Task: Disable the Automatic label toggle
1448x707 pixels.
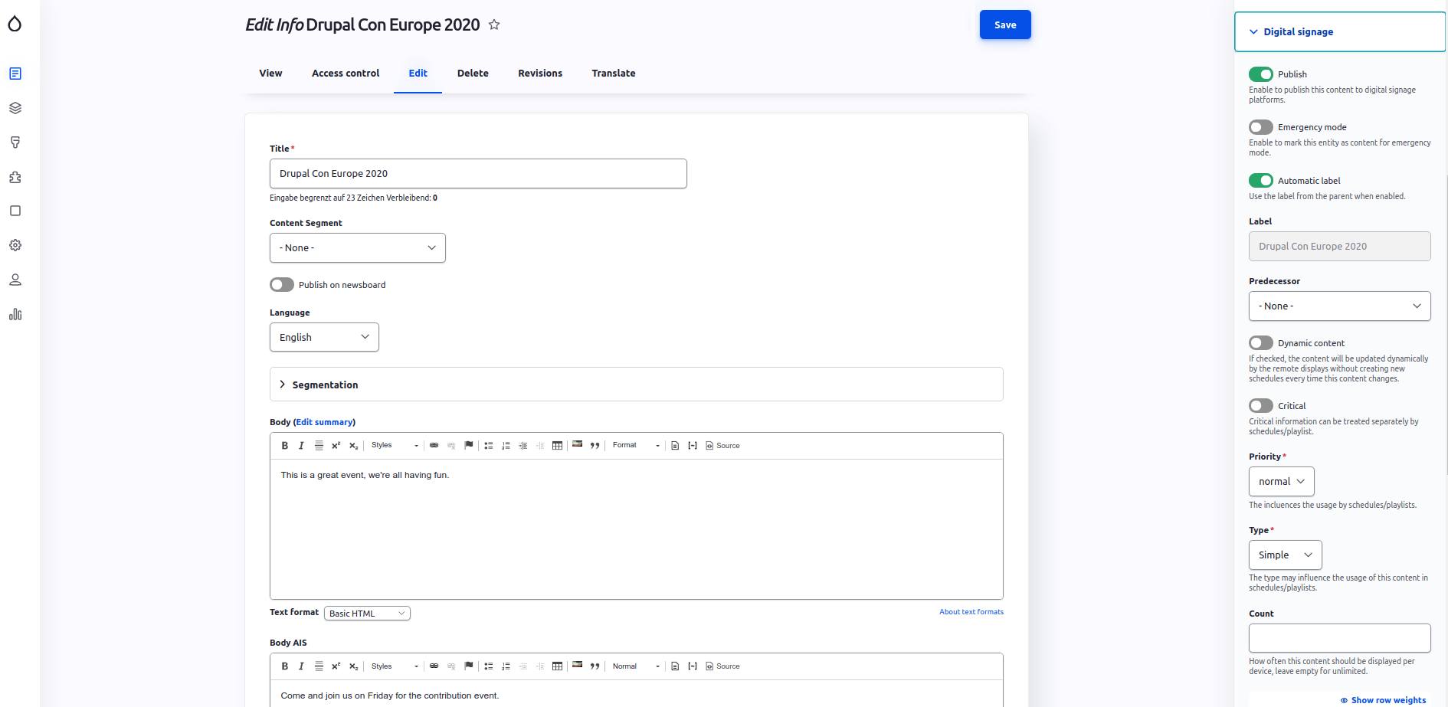Action: click(x=1260, y=181)
